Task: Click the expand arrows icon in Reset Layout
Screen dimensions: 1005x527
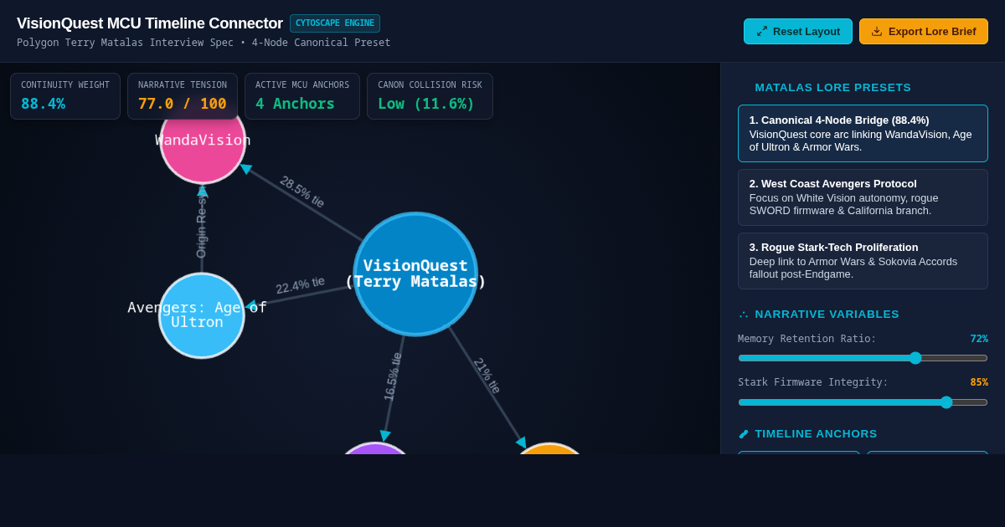Action: coord(762,31)
